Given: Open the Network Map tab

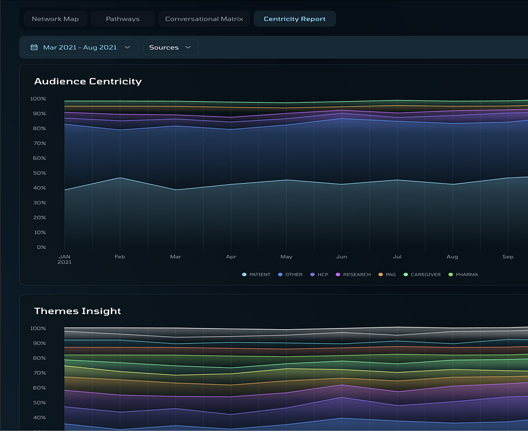Looking at the screenshot, I should [x=55, y=19].
